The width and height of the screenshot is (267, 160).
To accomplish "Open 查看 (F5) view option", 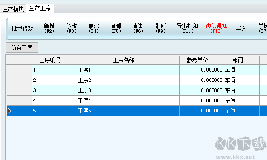I will click(x=116, y=28).
